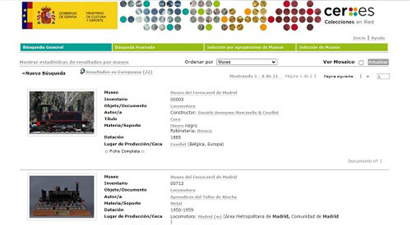Open Selección por agrupaciones de Museos tab
Viewport: 410px width, 225px height.
point(250,47)
